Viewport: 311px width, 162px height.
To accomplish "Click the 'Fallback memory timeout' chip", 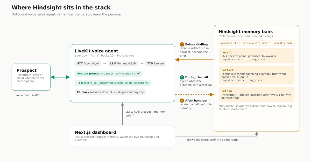I will tap(110, 92).
